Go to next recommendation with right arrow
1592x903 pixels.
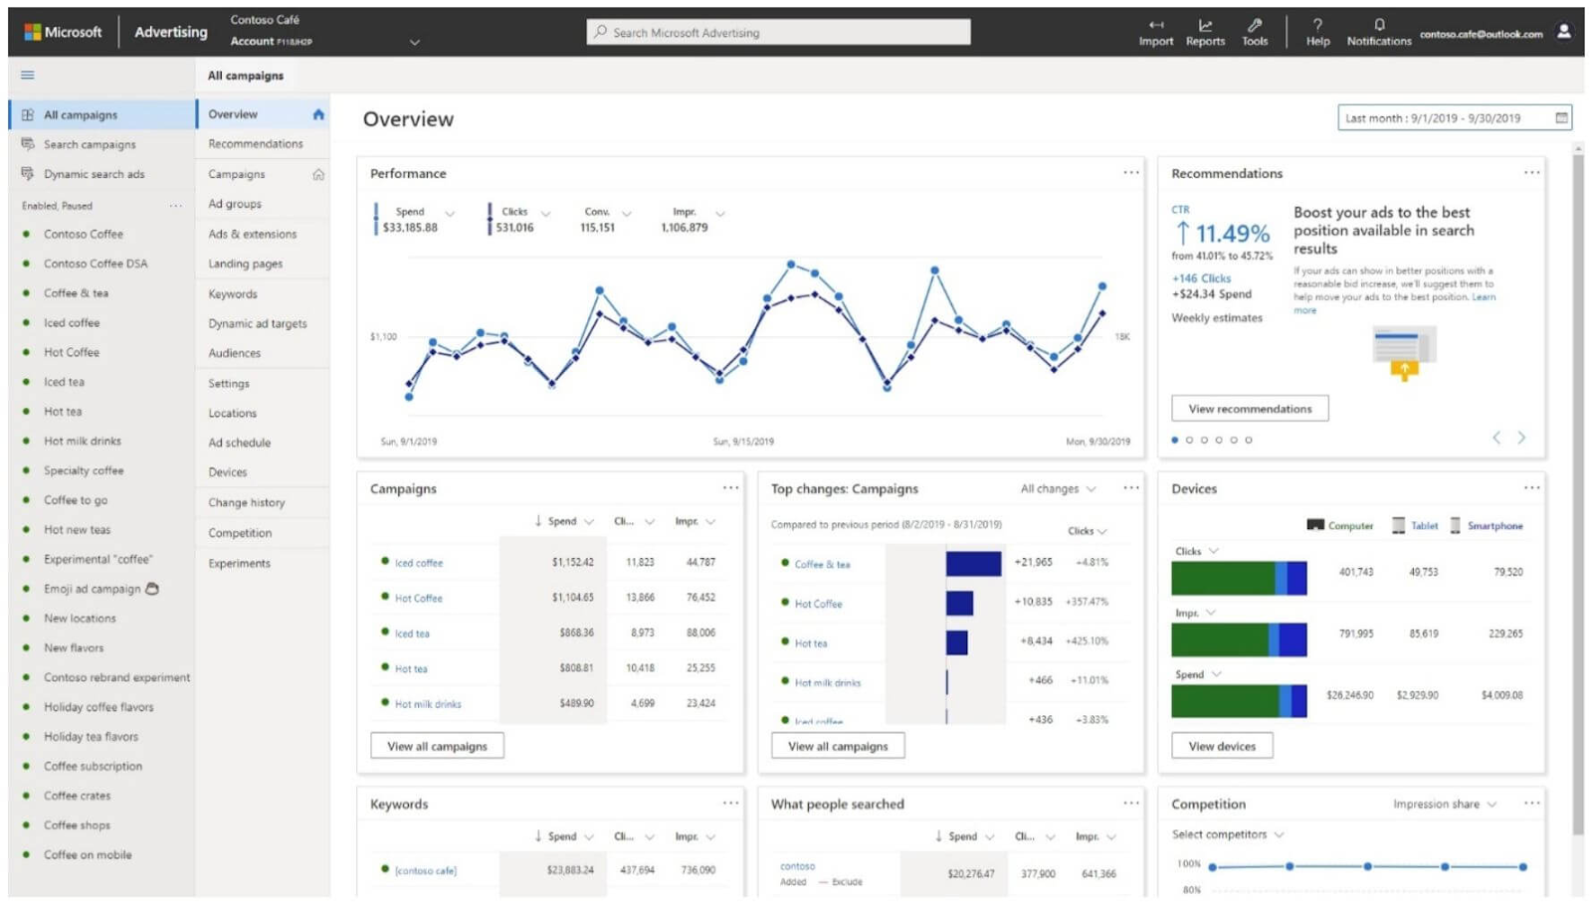click(x=1521, y=438)
